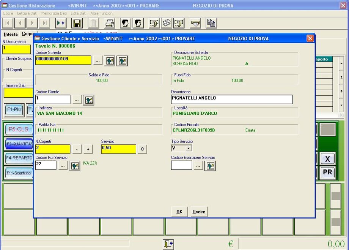This screenshot has width=349, height=250.
Task: Click the second card icon in Codice Scheda row
Action: click(122, 61)
